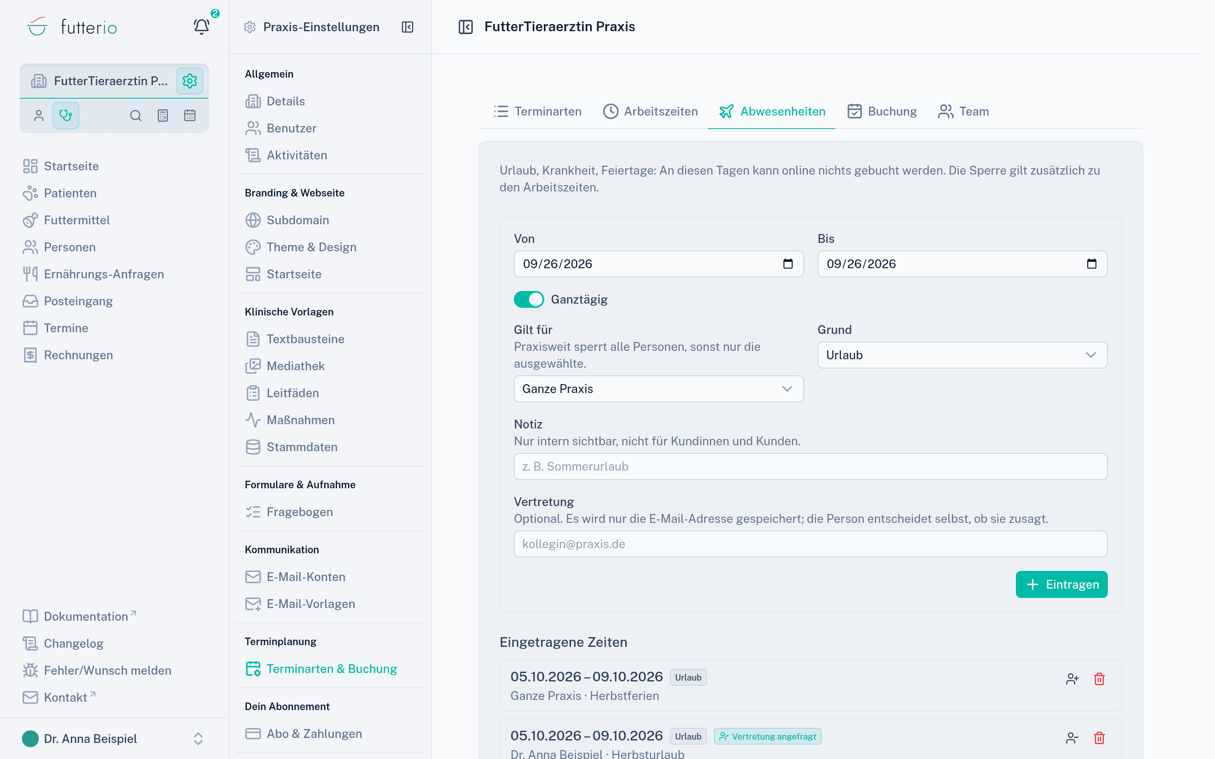This screenshot has width=1215, height=759.
Task: Open Patienten in main navigation
Action: tap(59, 193)
